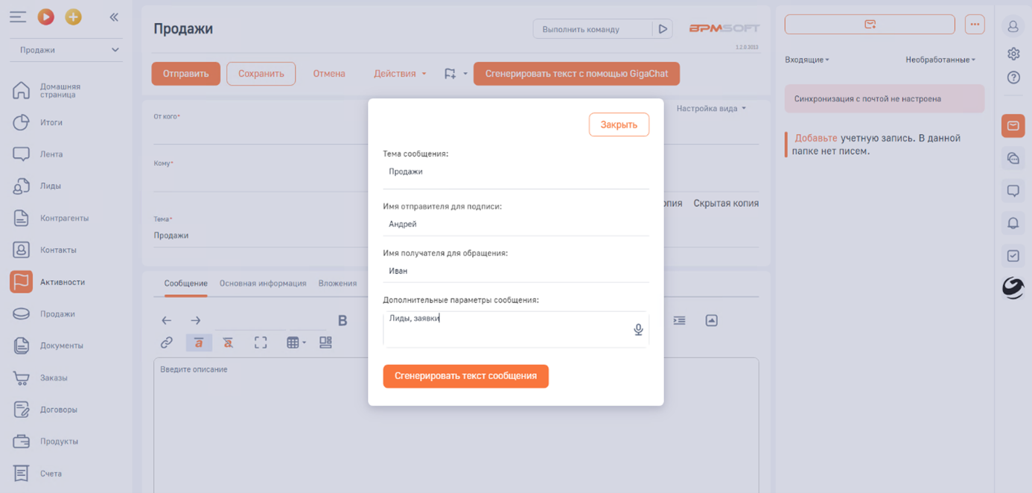Click Скрытая копия link

point(726,203)
